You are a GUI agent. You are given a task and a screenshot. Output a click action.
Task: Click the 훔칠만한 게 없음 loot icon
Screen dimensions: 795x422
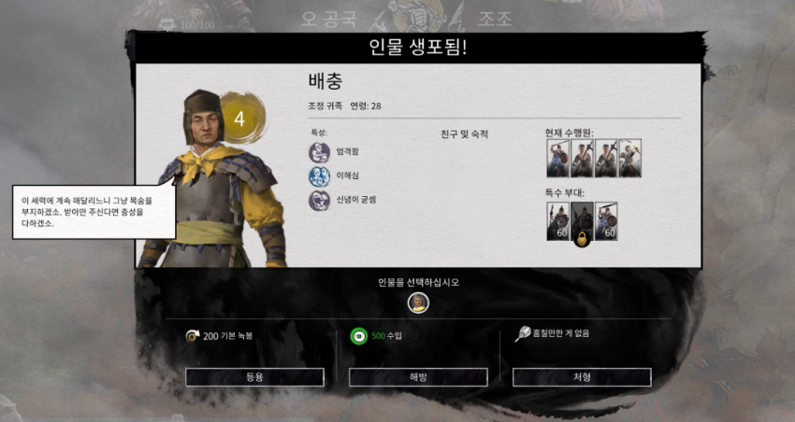click(523, 334)
